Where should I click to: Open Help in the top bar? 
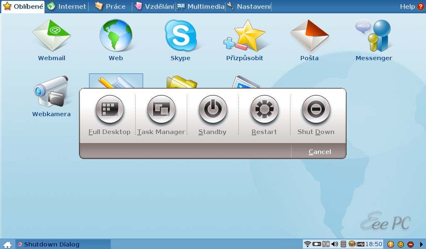coord(411,6)
